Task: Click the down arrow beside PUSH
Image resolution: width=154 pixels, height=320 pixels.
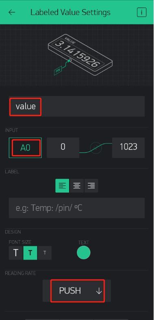Action: coord(99,291)
